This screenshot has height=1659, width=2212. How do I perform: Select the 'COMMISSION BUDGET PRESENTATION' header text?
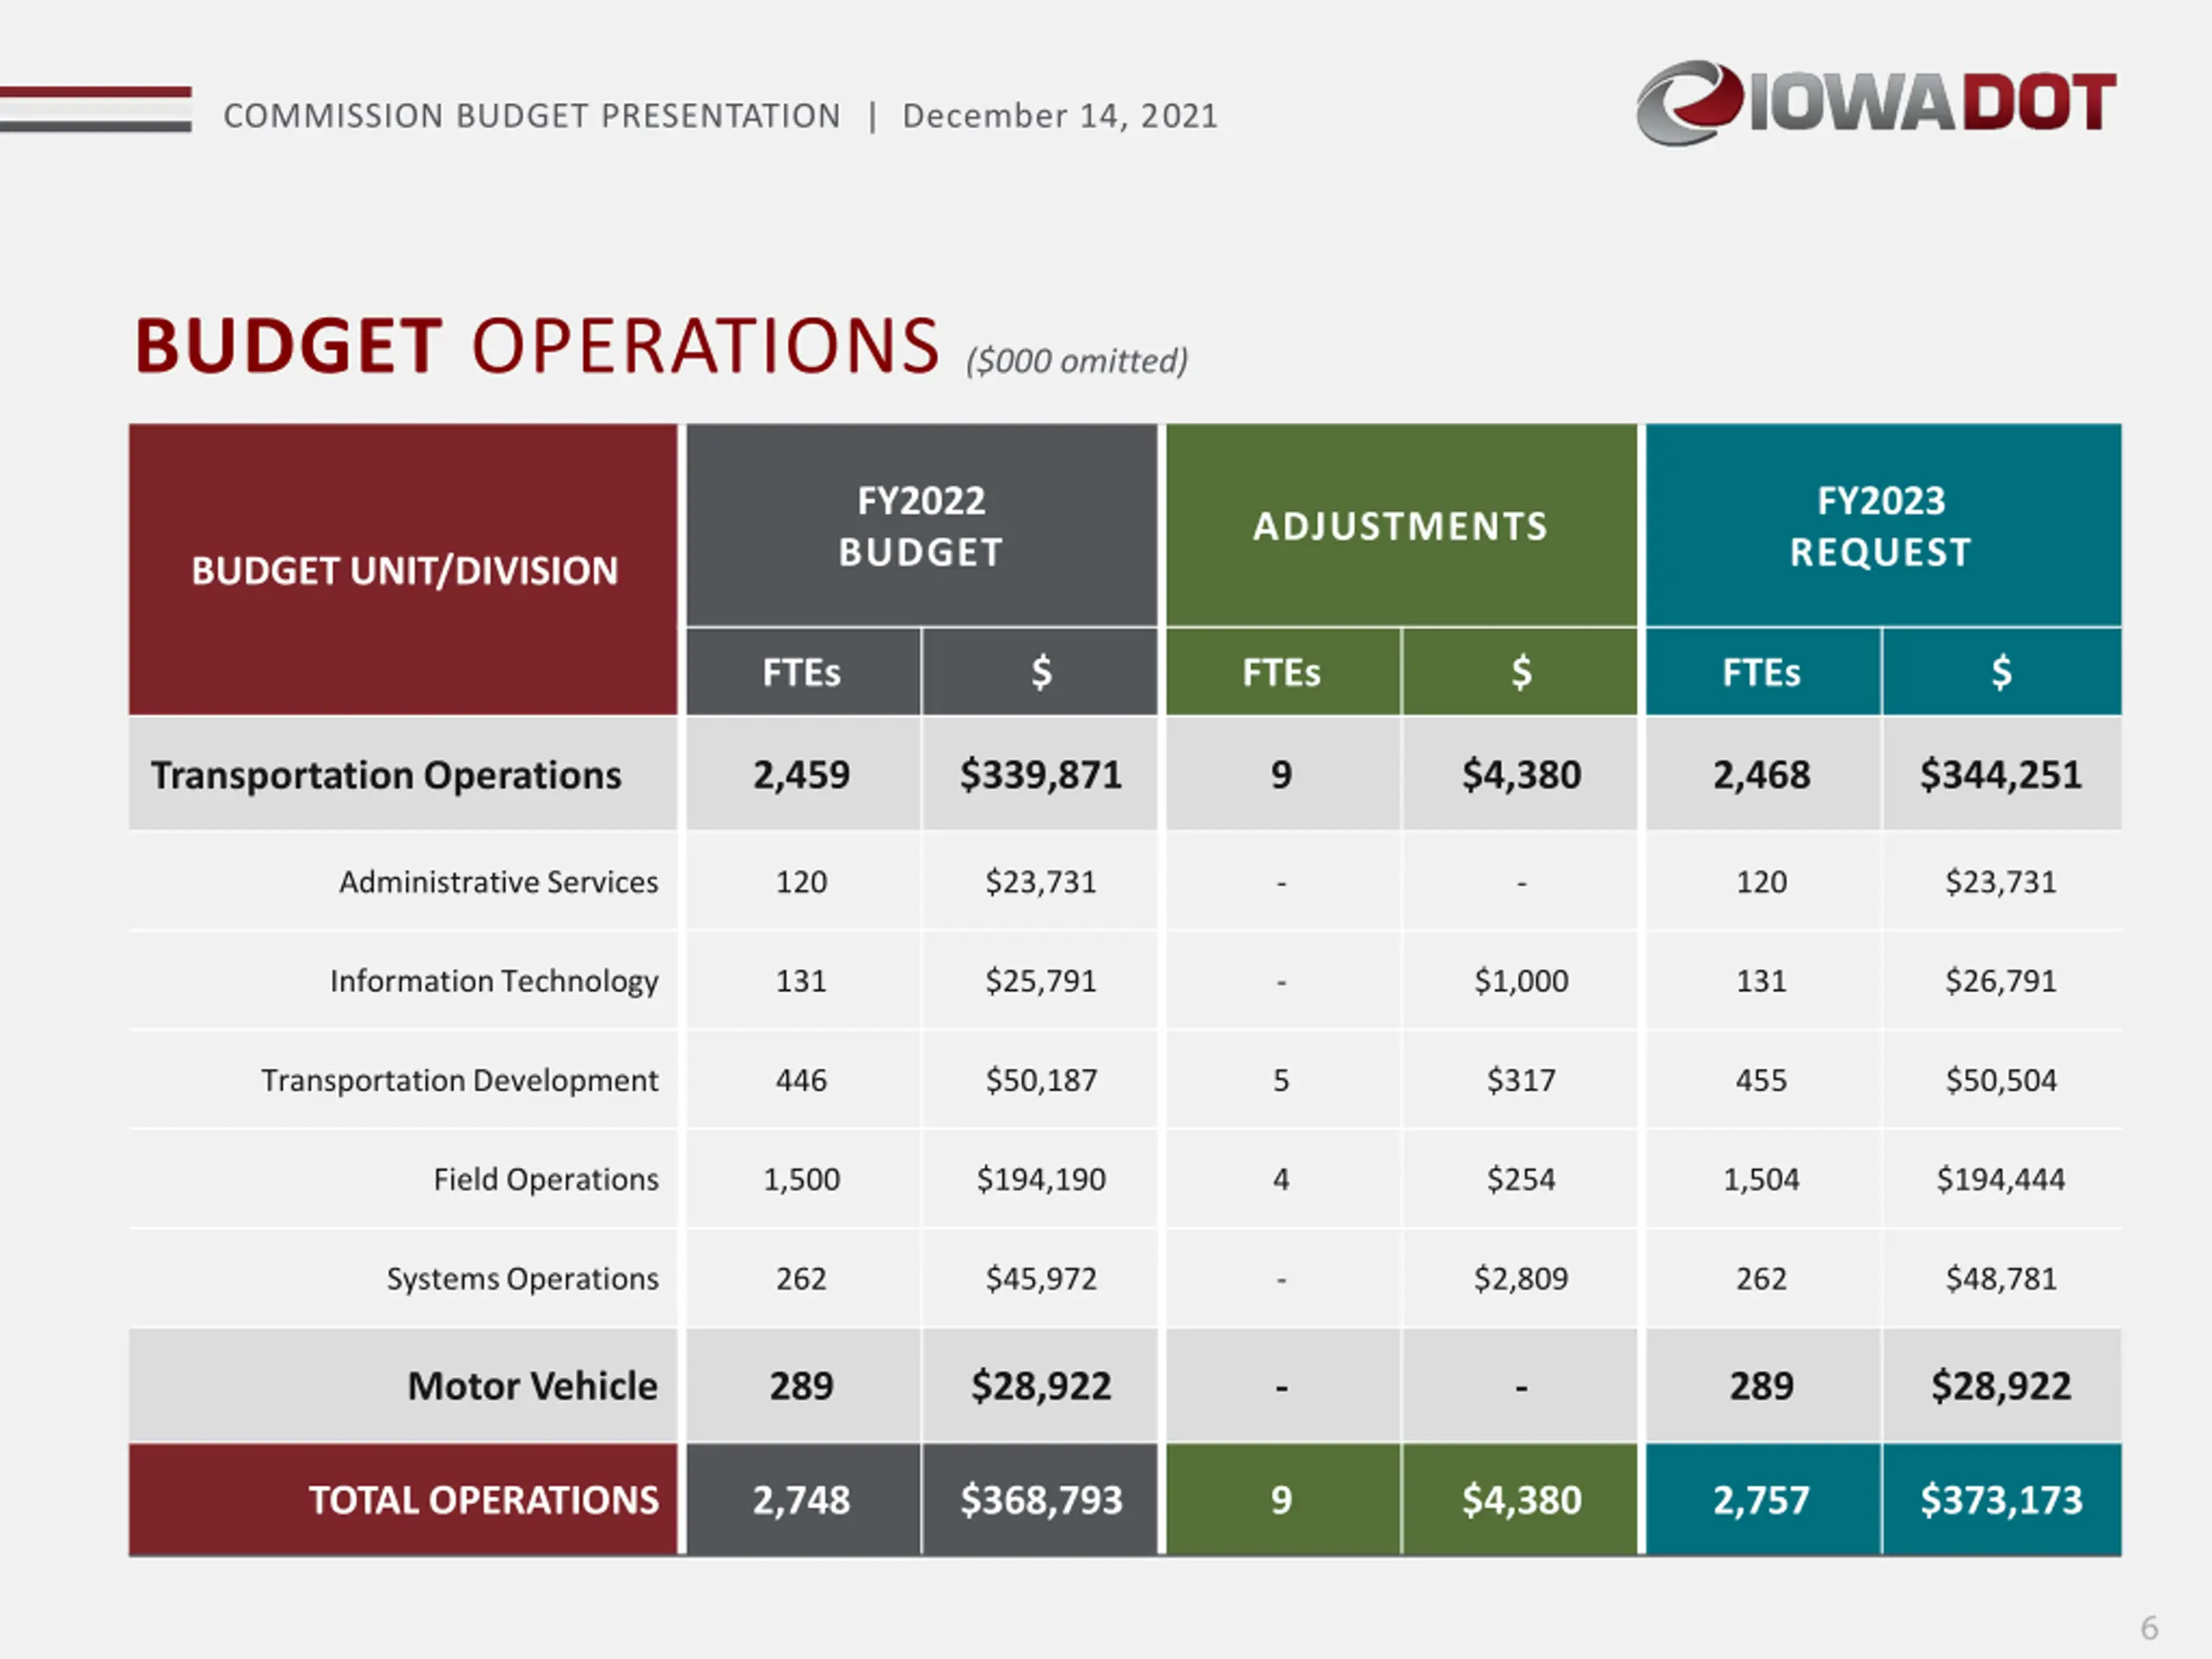(532, 116)
